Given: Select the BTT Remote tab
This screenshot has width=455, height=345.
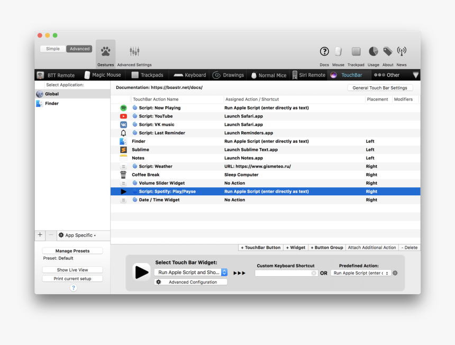Looking at the screenshot, I should click(x=56, y=75).
